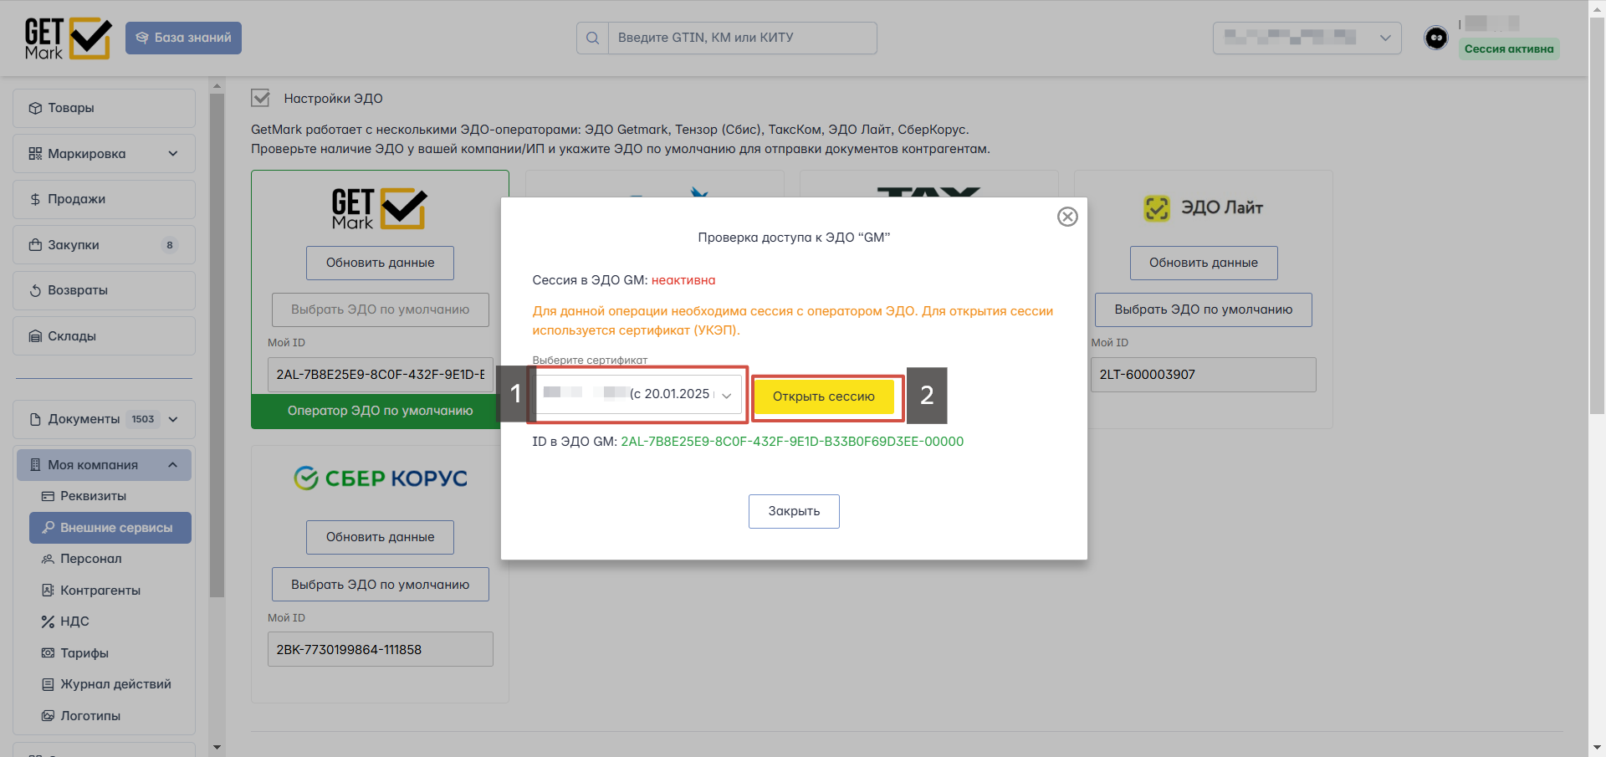
Task: Toggle the Настройки ЭДО checkbox
Action: (x=261, y=98)
